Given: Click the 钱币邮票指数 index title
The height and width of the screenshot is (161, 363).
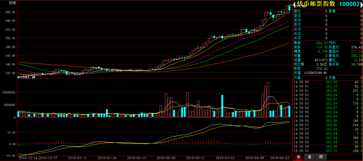Looking at the screenshot, I should [316, 4].
